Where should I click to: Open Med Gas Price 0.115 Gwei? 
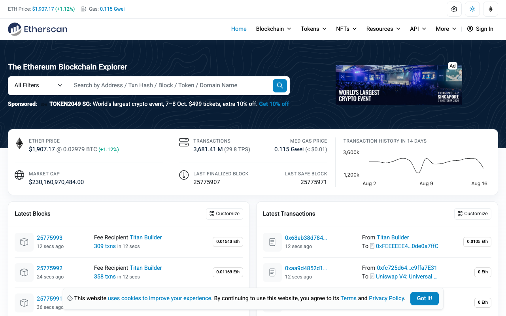289,149
